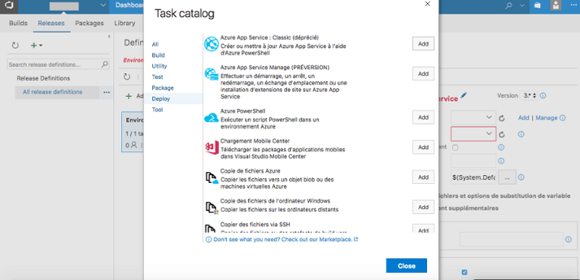Image resolution: width=580 pixels, height=280 pixels.
Task: Open the first dropdown in the task form
Action: [x=473, y=118]
